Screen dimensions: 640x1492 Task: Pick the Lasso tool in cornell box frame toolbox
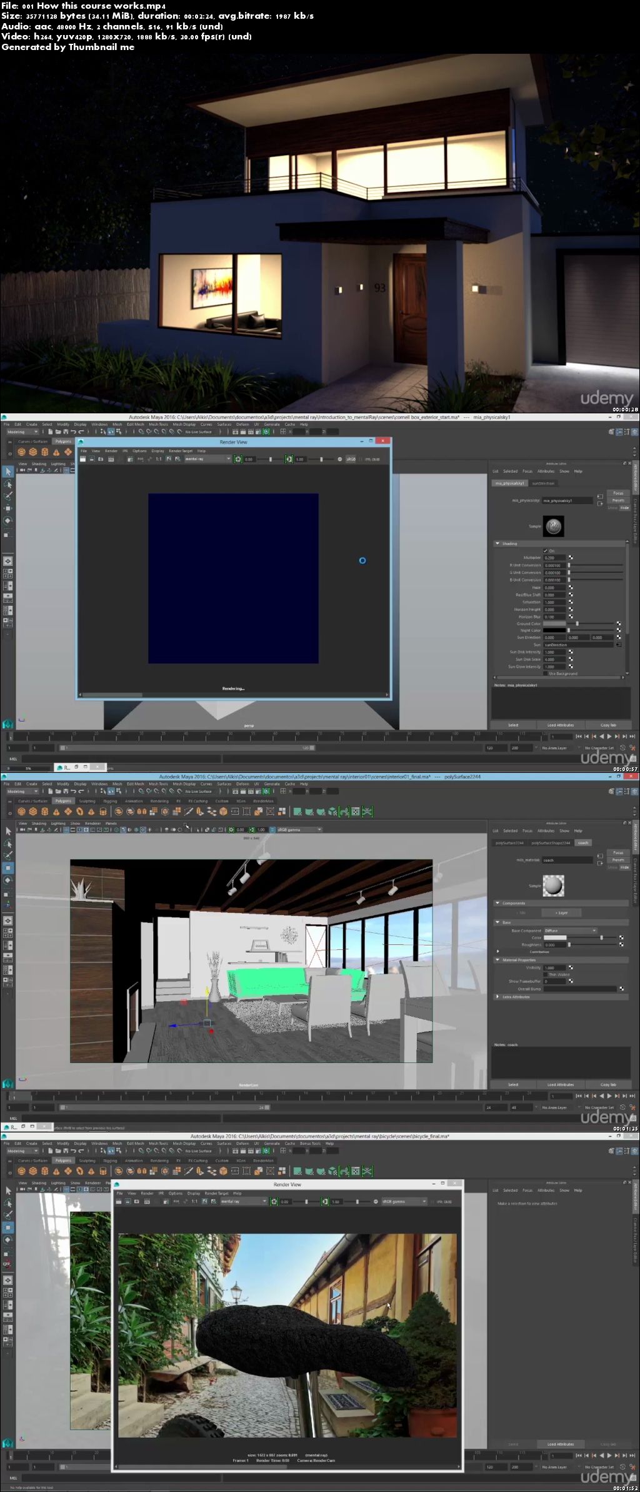8,484
